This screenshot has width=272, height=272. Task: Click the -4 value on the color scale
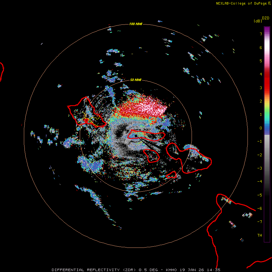260,182
